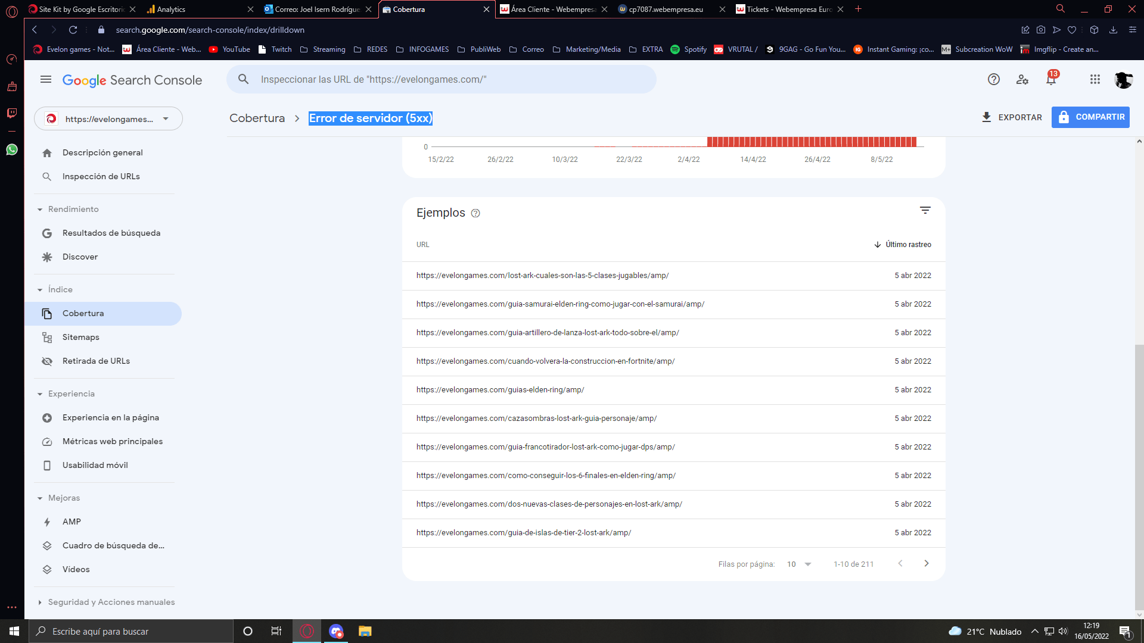1144x643 pixels.
Task: Sort by Último rastreo column
Action: point(902,245)
